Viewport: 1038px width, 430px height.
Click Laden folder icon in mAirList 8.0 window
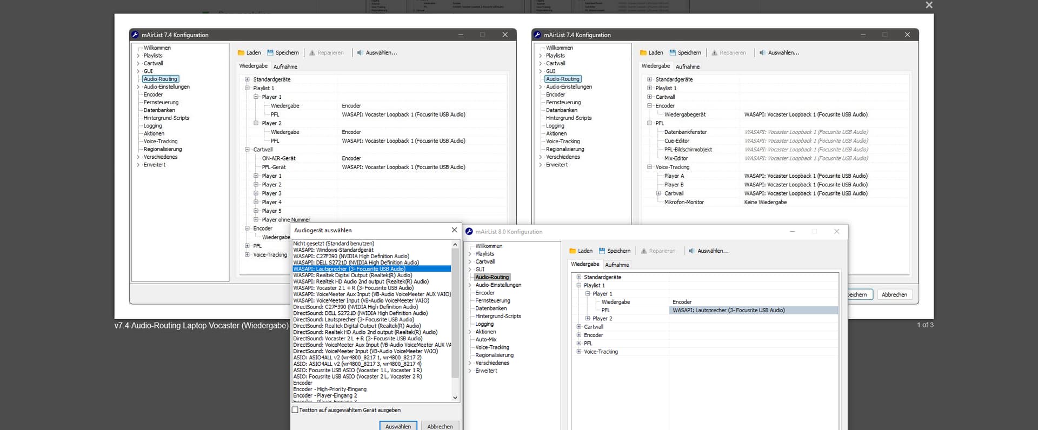(x=573, y=251)
